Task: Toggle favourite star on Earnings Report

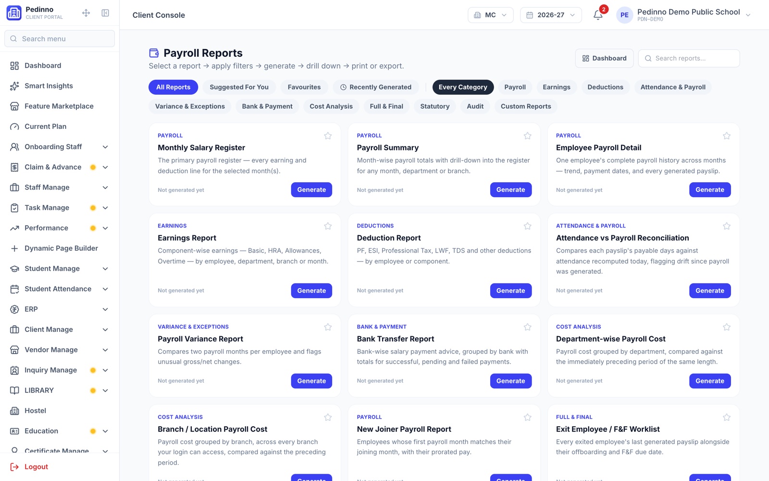Action: tap(328, 226)
